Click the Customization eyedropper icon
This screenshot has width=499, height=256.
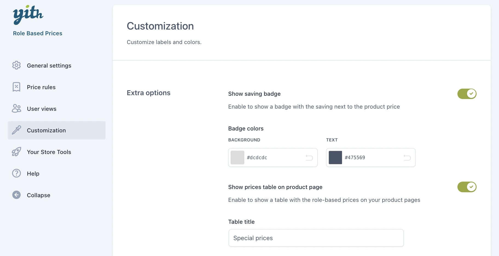(x=16, y=130)
